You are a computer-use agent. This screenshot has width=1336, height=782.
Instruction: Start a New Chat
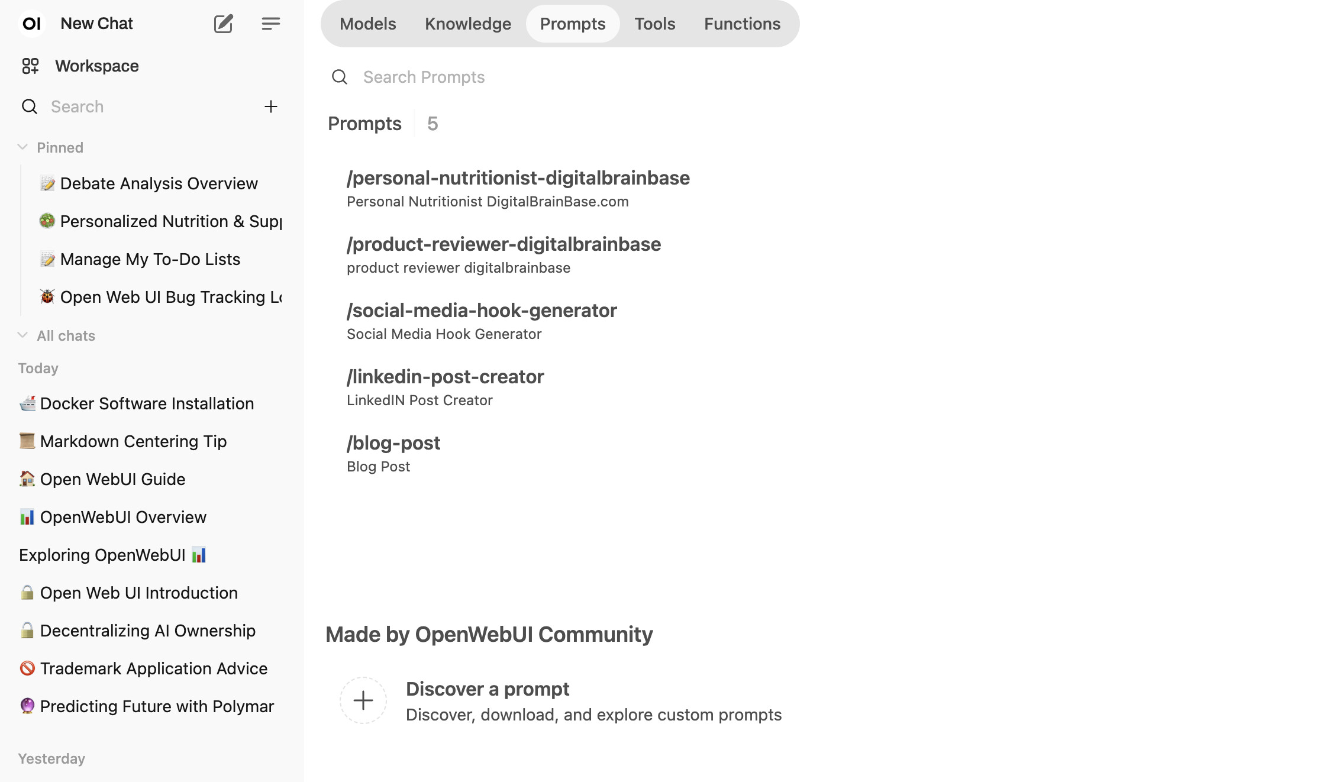point(96,24)
